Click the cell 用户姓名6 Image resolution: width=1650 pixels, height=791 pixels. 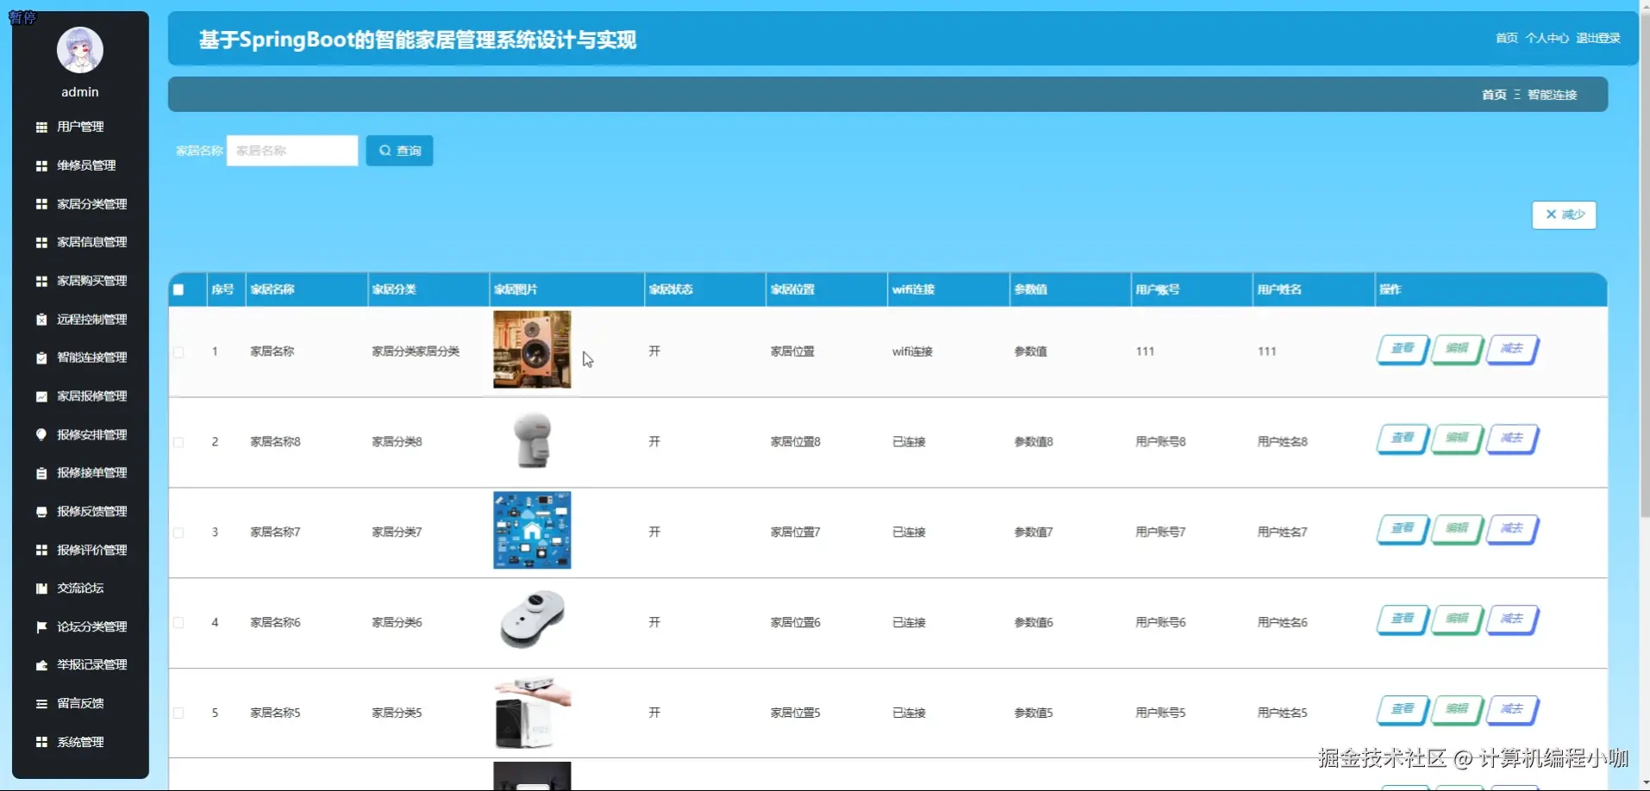pyautogui.click(x=1282, y=622)
